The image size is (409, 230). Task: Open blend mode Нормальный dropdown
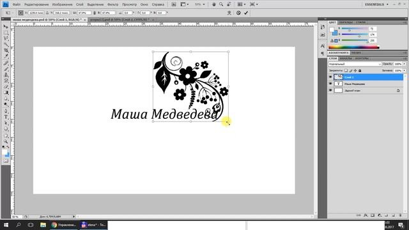click(355, 64)
